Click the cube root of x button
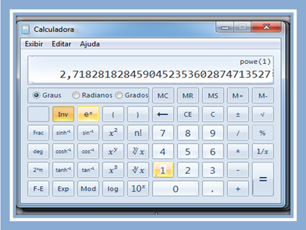306x230 pixels. point(138,170)
